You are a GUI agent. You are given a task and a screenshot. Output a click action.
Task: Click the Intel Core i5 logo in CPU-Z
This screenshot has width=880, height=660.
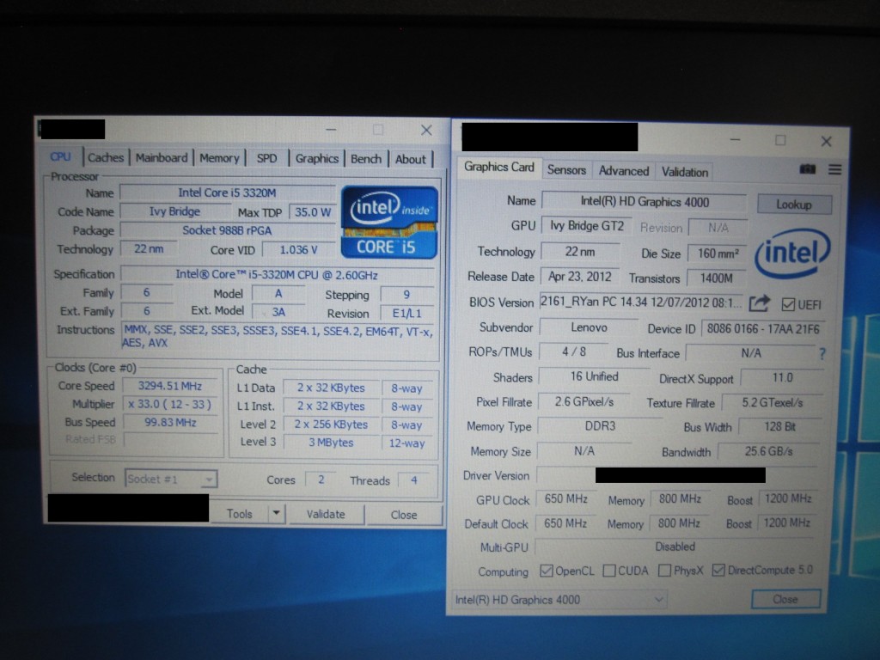pos(389,223)
